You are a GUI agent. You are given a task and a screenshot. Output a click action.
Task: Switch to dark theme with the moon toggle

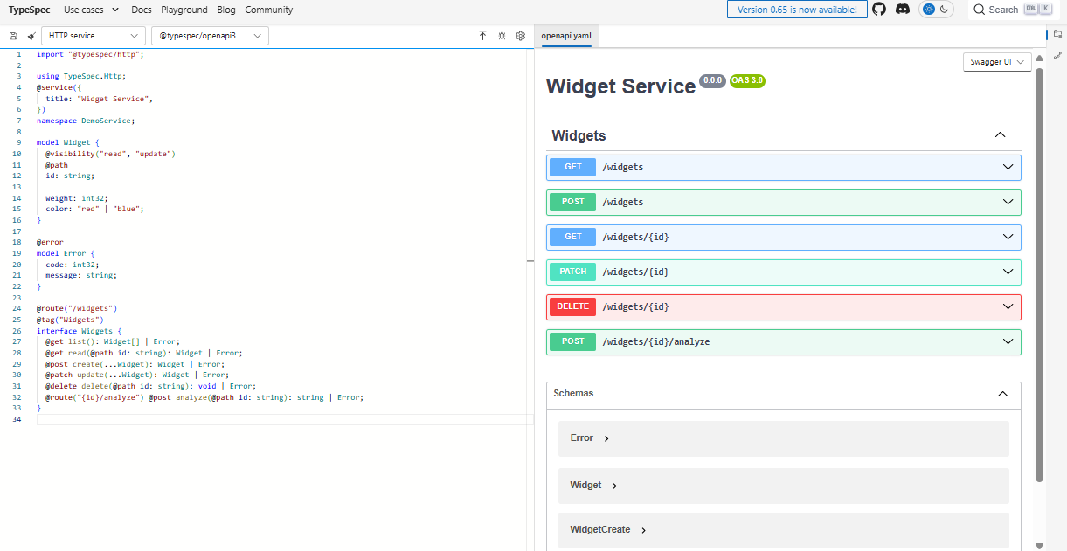pyautogui.click(x=943, y=10)
